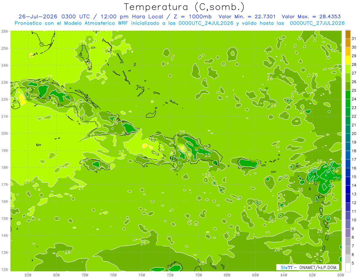
Task: Click the contour label "25" over Hispaniola
Action: [208, 155]
